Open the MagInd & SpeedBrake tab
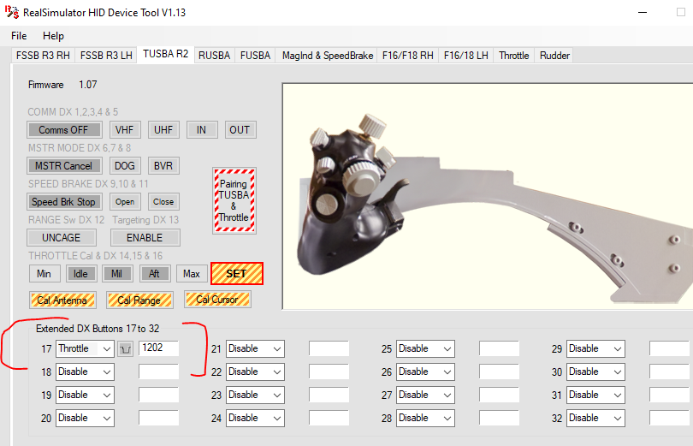 (328, 56)
